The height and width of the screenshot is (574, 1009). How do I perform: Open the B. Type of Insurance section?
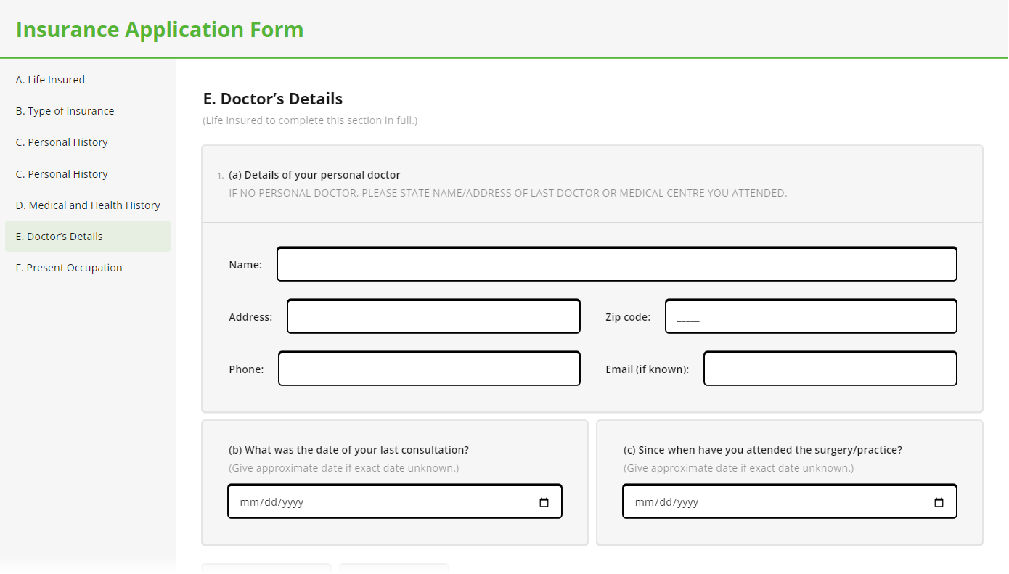(65, 110)
